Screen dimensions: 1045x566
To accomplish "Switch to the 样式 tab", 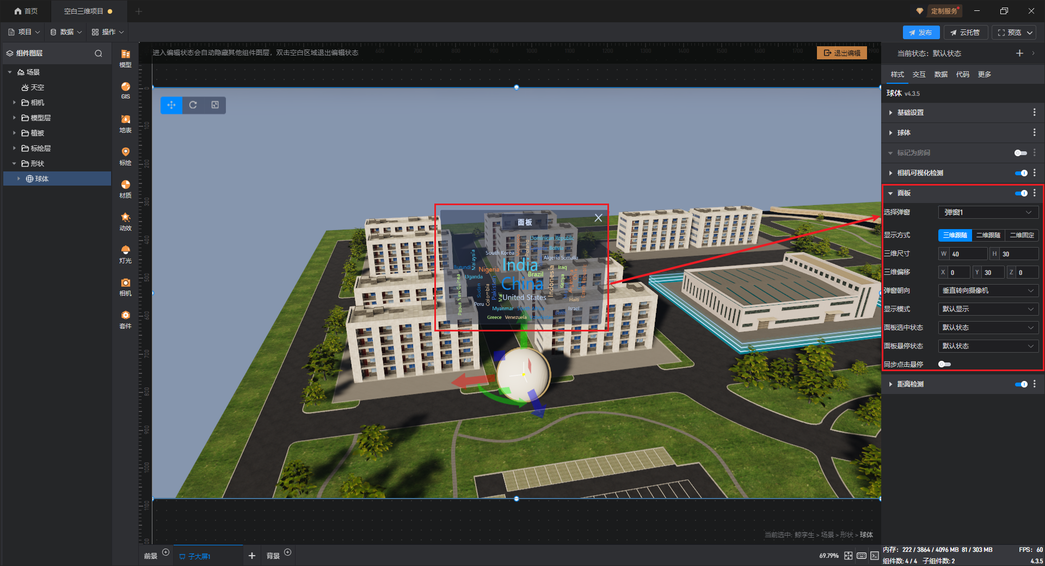I will click(898, 75).
